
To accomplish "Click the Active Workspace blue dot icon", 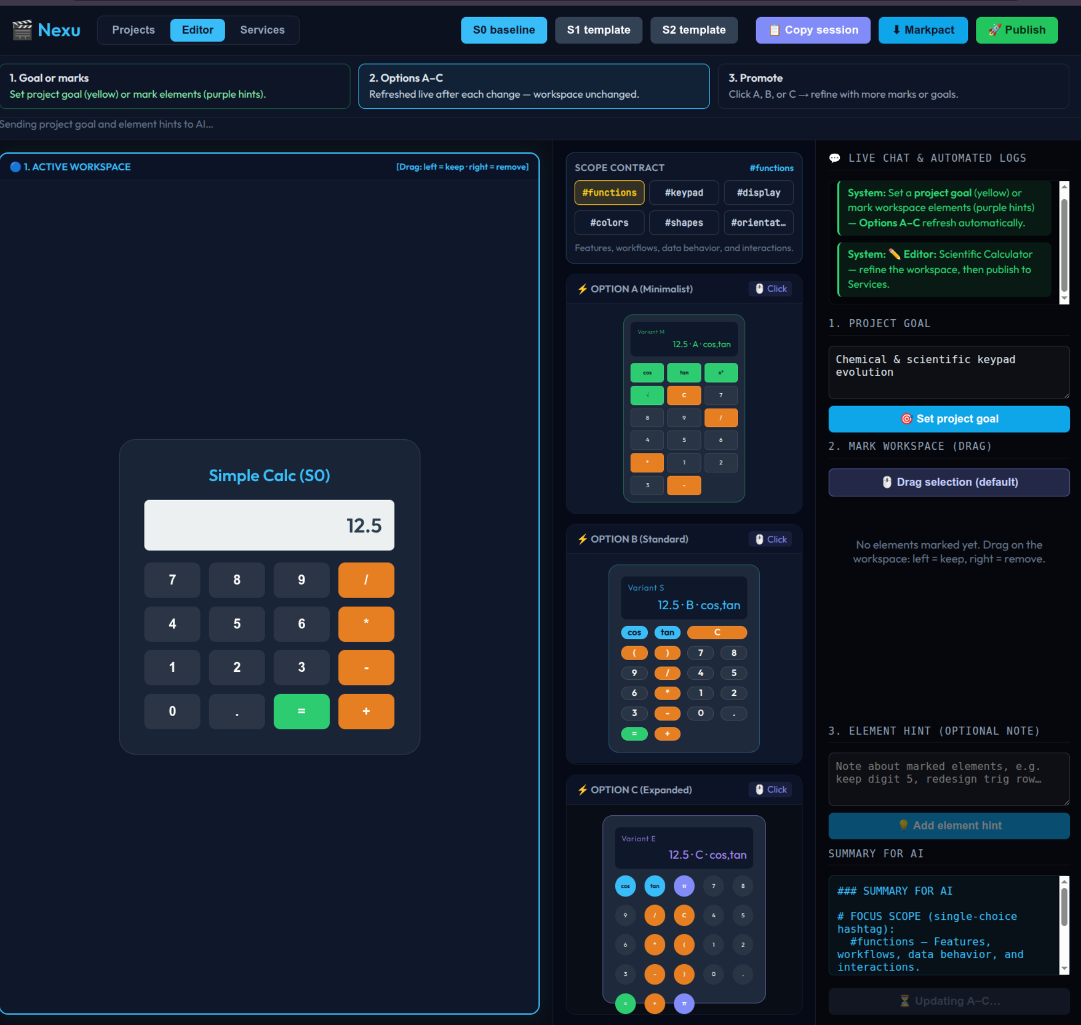I will 15,167.
